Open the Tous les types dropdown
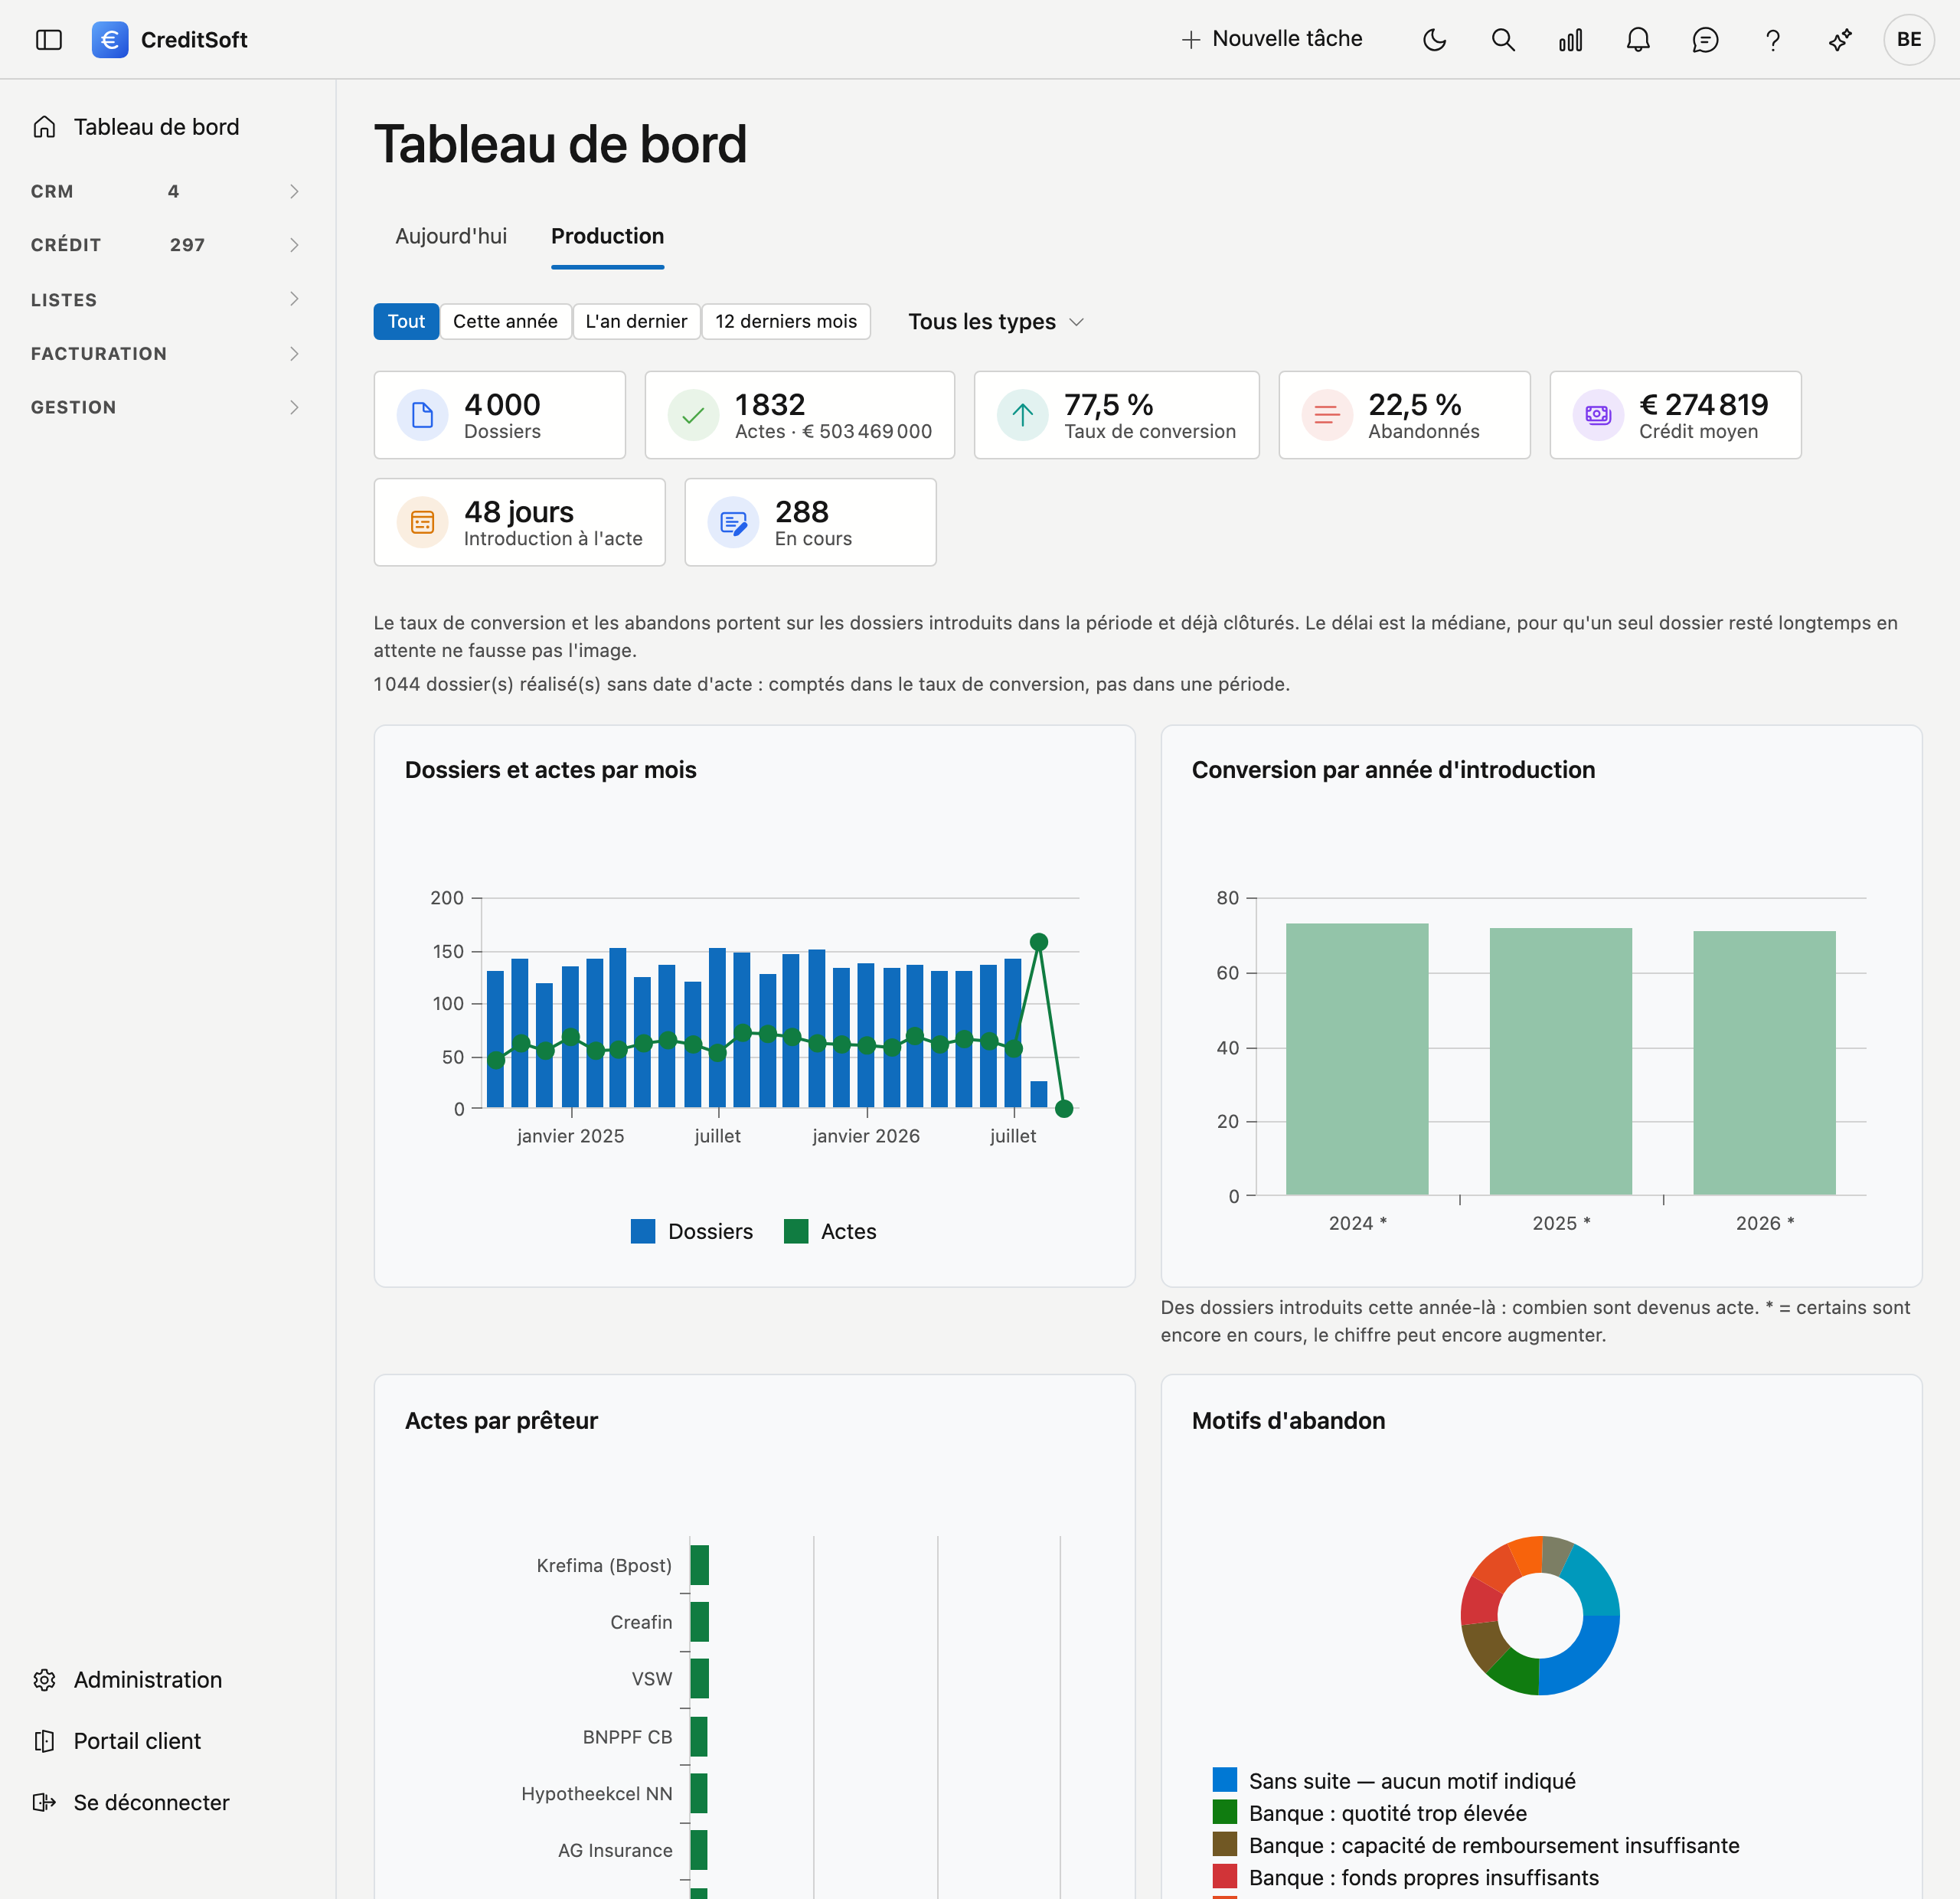Image resolution: width=1960 pixels, height=1899 pixels. [996, 322]
